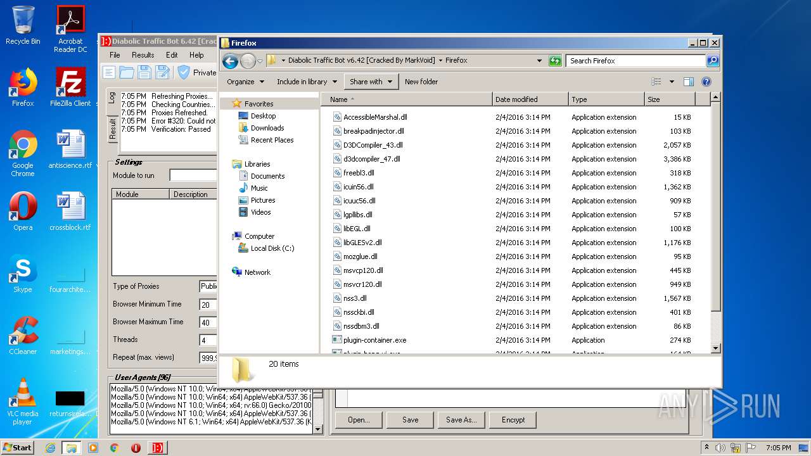Click the Start button
Screen dimensions: 811x456
[x=17, y=448]
